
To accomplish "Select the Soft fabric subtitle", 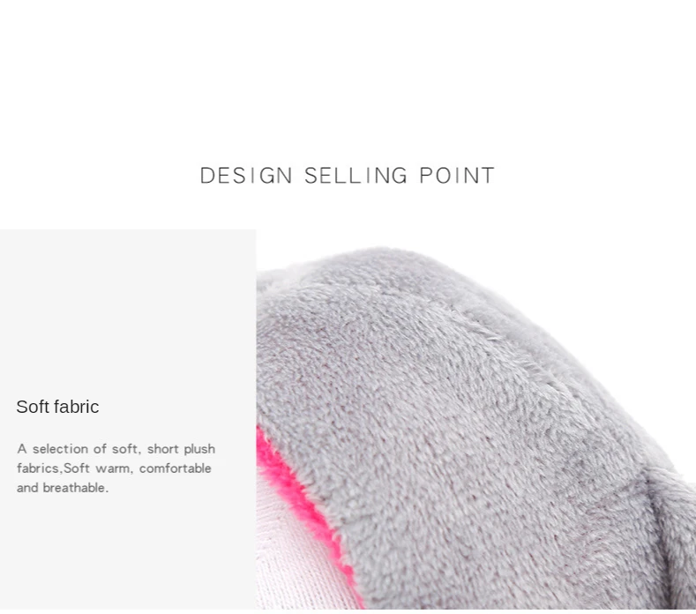I will [57, 407].
